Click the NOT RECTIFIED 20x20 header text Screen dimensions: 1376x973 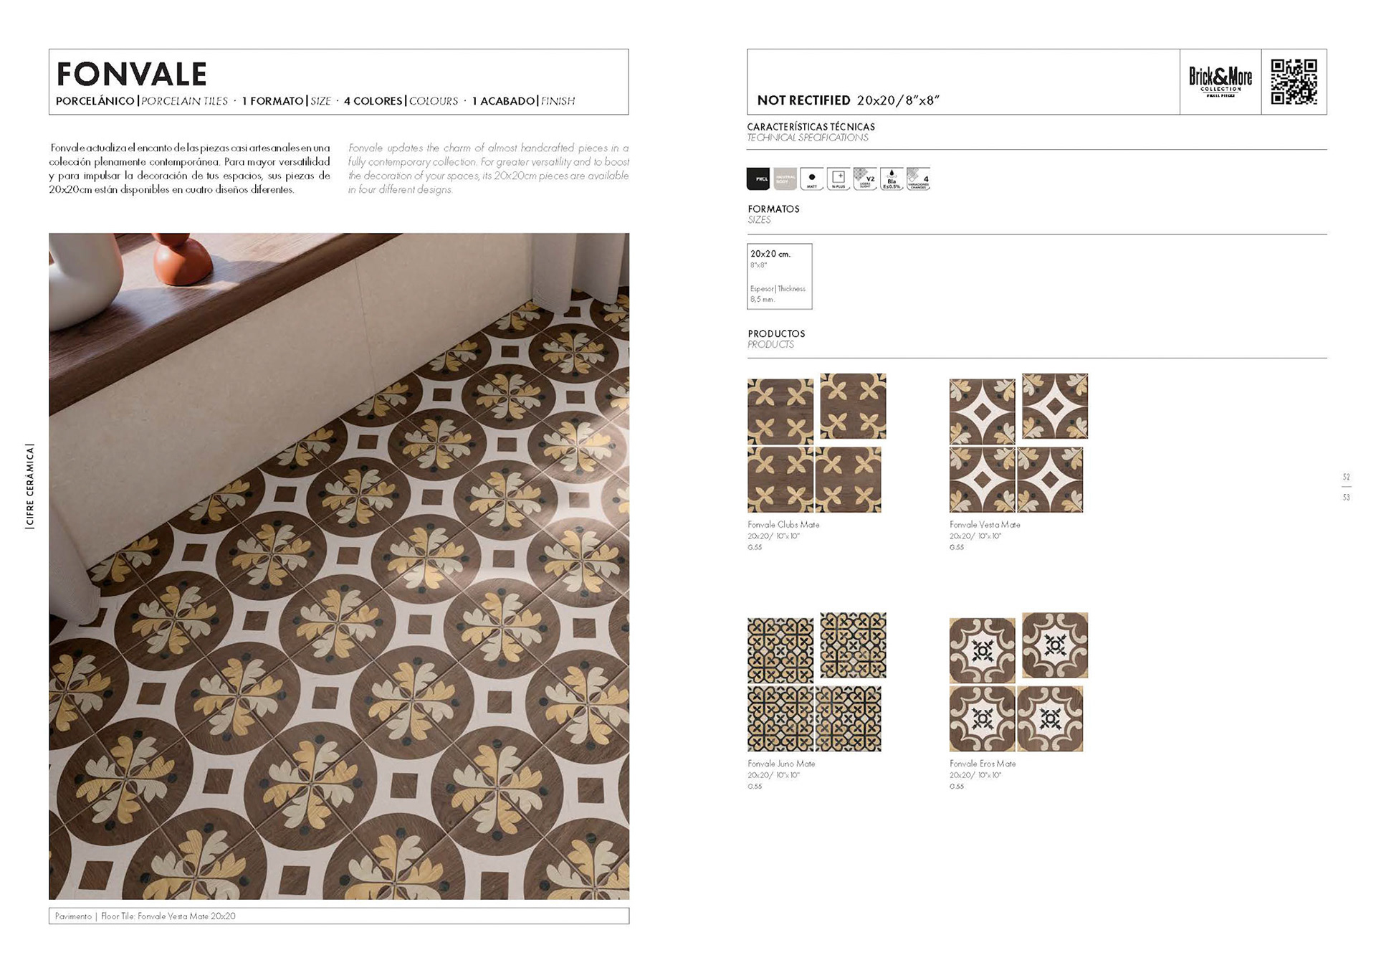click(x=848, y=100)
